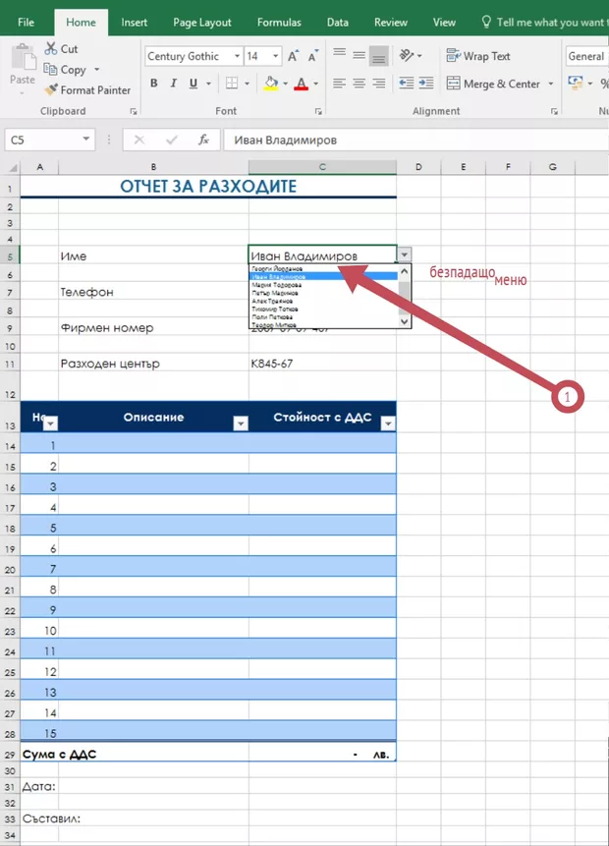This screenshot has width=609, height=846.
Task: Open the № column filter arrow
Action: coord(50,423)
